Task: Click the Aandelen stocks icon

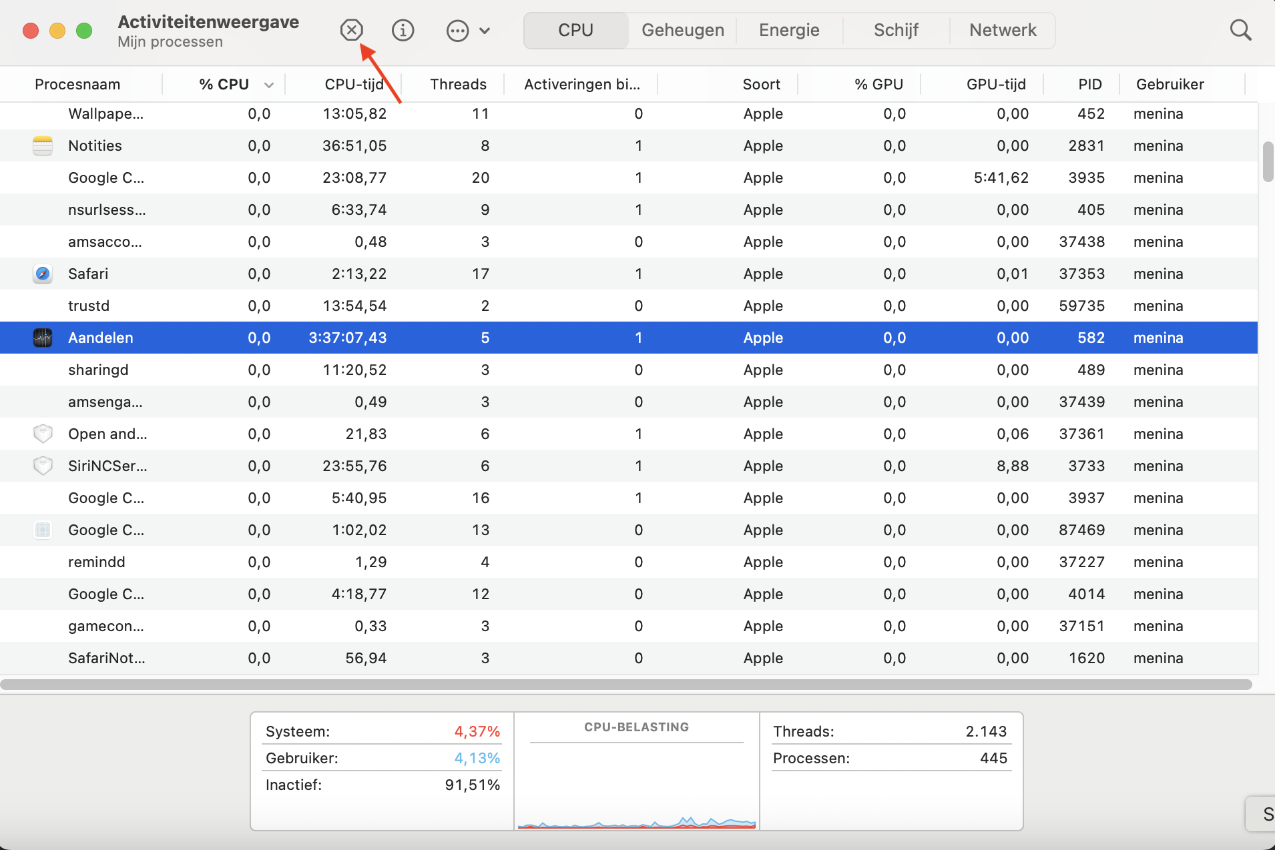Action: [x=43, y=338]
